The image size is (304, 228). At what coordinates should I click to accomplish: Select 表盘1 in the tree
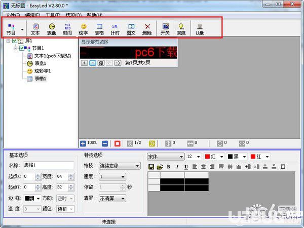[41, 63]
